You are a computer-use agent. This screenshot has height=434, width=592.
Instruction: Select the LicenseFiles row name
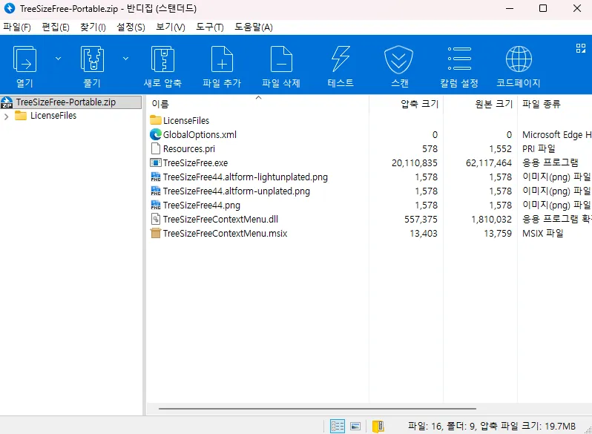186,120
